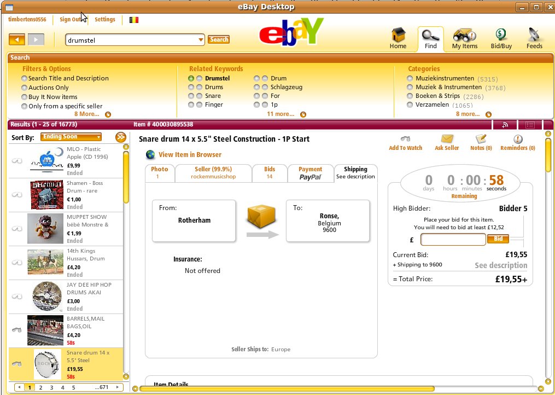The width and height of the screenshot is (555, 395).
Task: Open the Sort By Ending Soon dropdown
Action: tap(71, 137)
